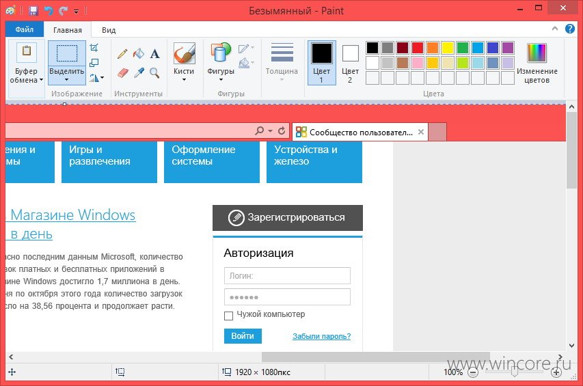
Task: Click the Undo arrow in title bar
Action: click(x=49, y=11)
